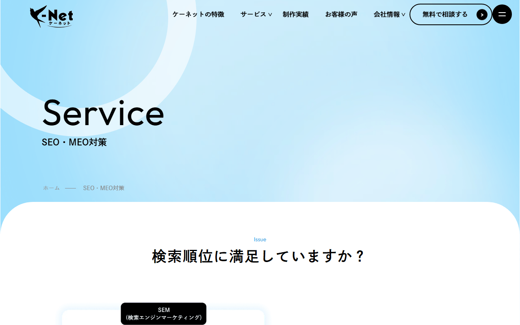Expand the 会社情報 dropdown chevron
520x325 pixels.
[x=403, y=15]
